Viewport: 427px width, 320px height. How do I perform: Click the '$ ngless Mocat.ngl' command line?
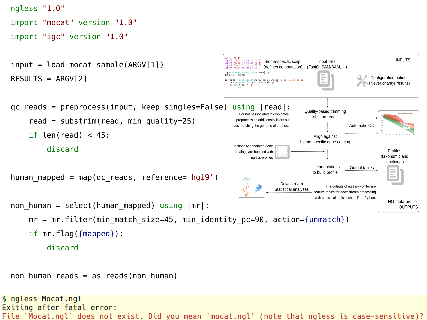coord(42,299)
